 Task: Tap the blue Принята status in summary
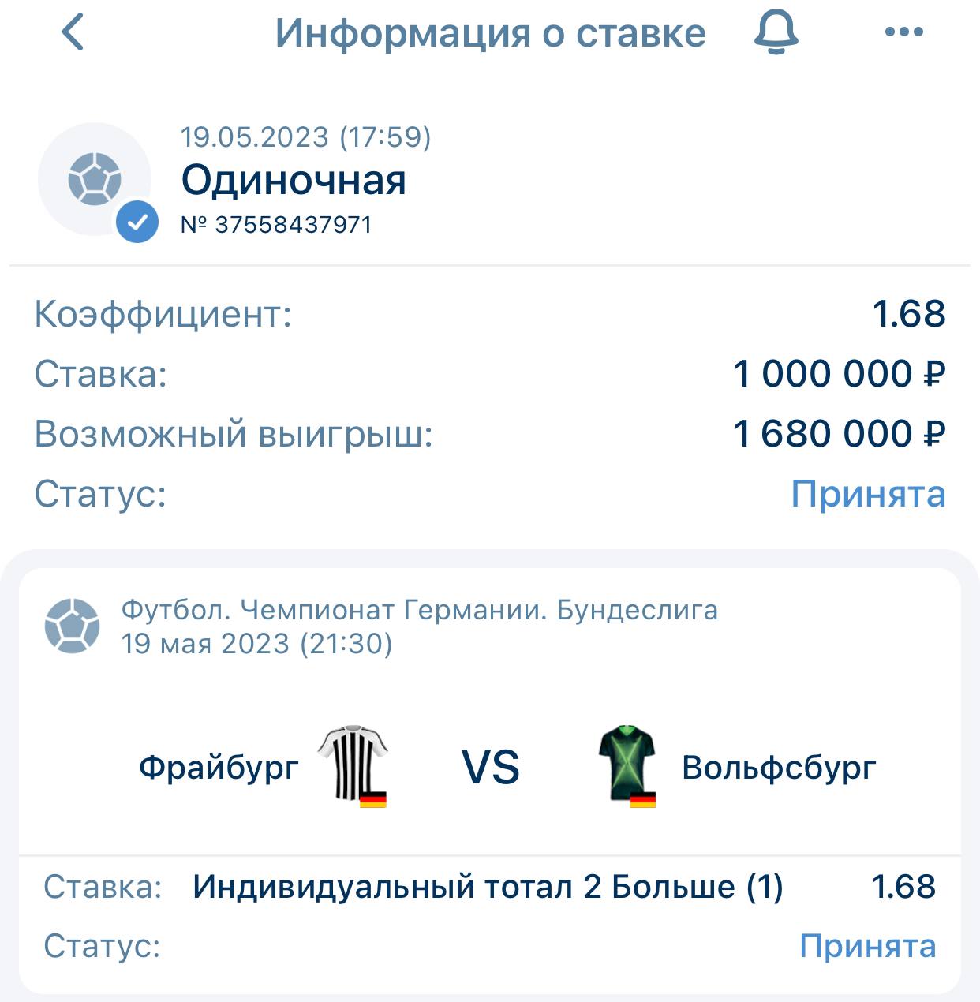tap(868, 495)
